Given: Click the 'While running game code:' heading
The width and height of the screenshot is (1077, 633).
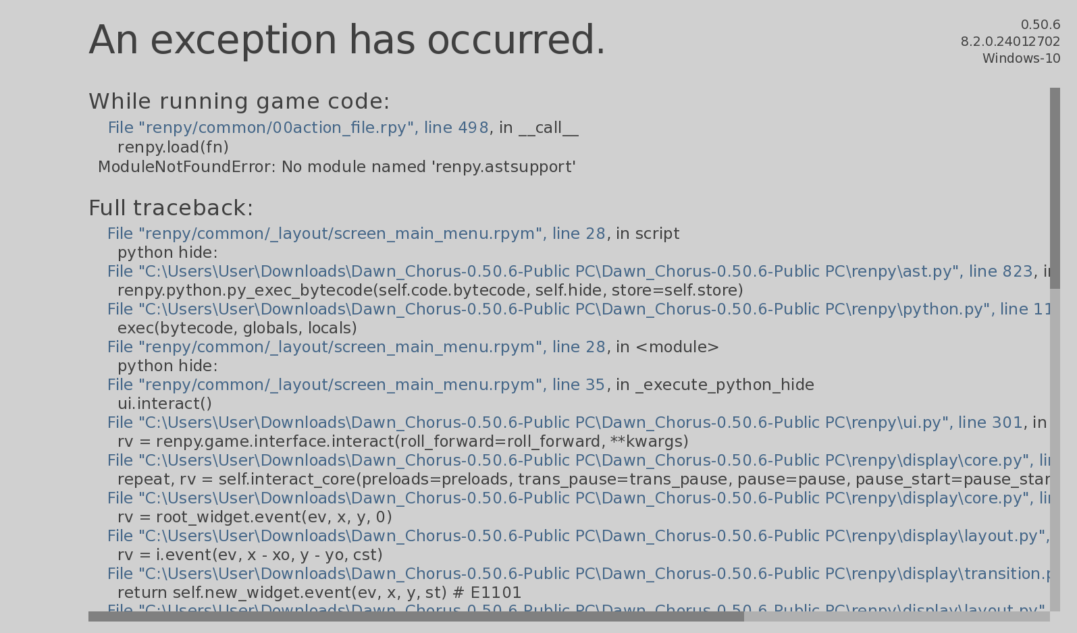Looking at the screenshot, I should click(239, 101).
